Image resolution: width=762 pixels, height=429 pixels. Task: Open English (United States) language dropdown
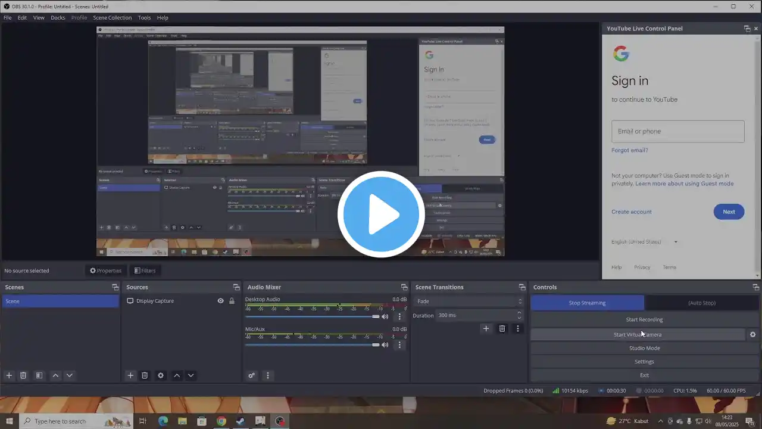point(645,242)
